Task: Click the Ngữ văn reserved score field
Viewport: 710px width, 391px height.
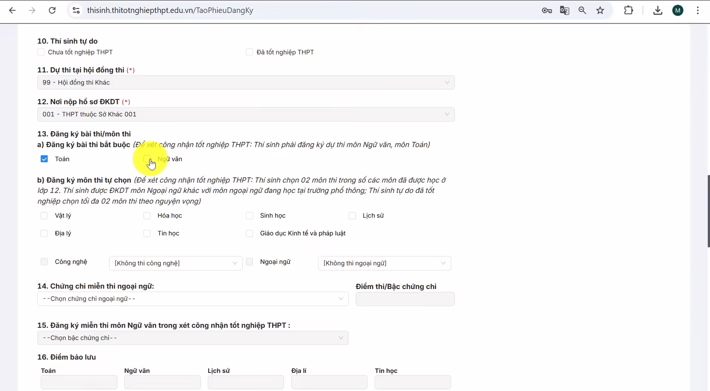Action: click(x=162, y=382)
